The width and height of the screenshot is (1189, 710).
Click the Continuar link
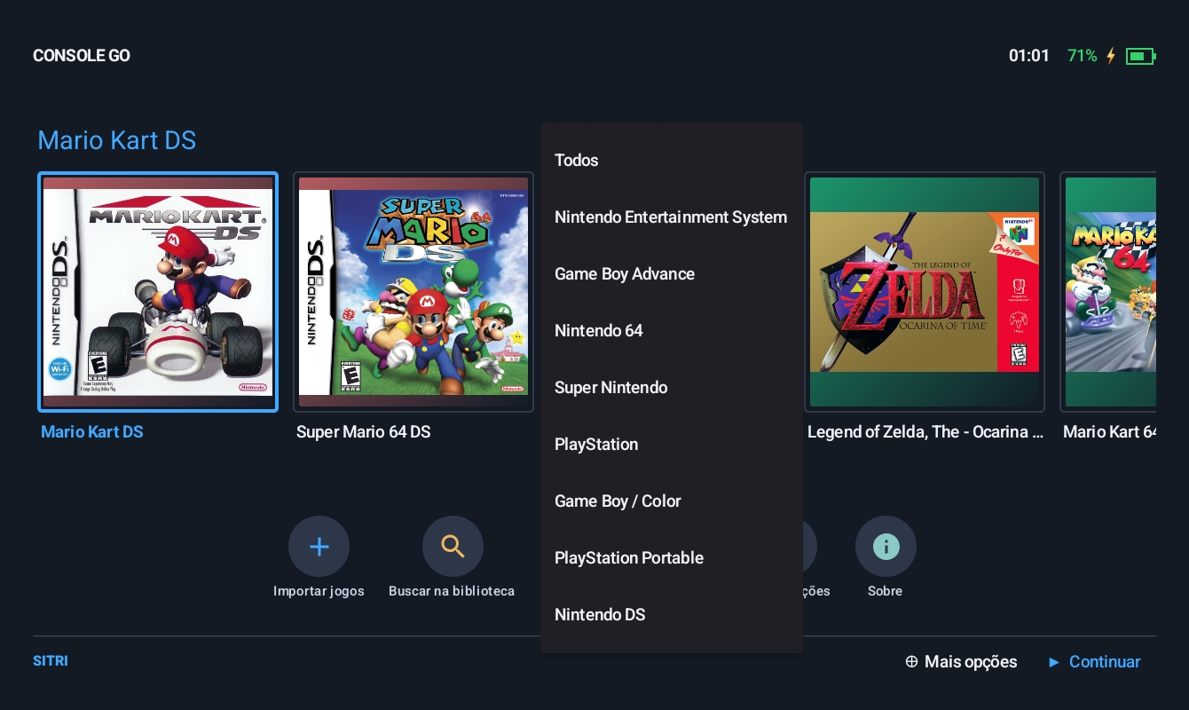[x=1105, y=662]
